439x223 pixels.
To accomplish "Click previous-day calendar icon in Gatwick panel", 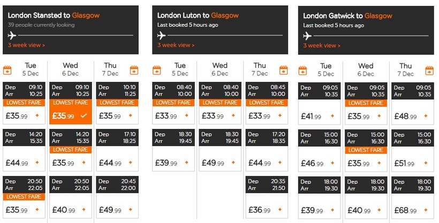I will (x=302, y=70).
